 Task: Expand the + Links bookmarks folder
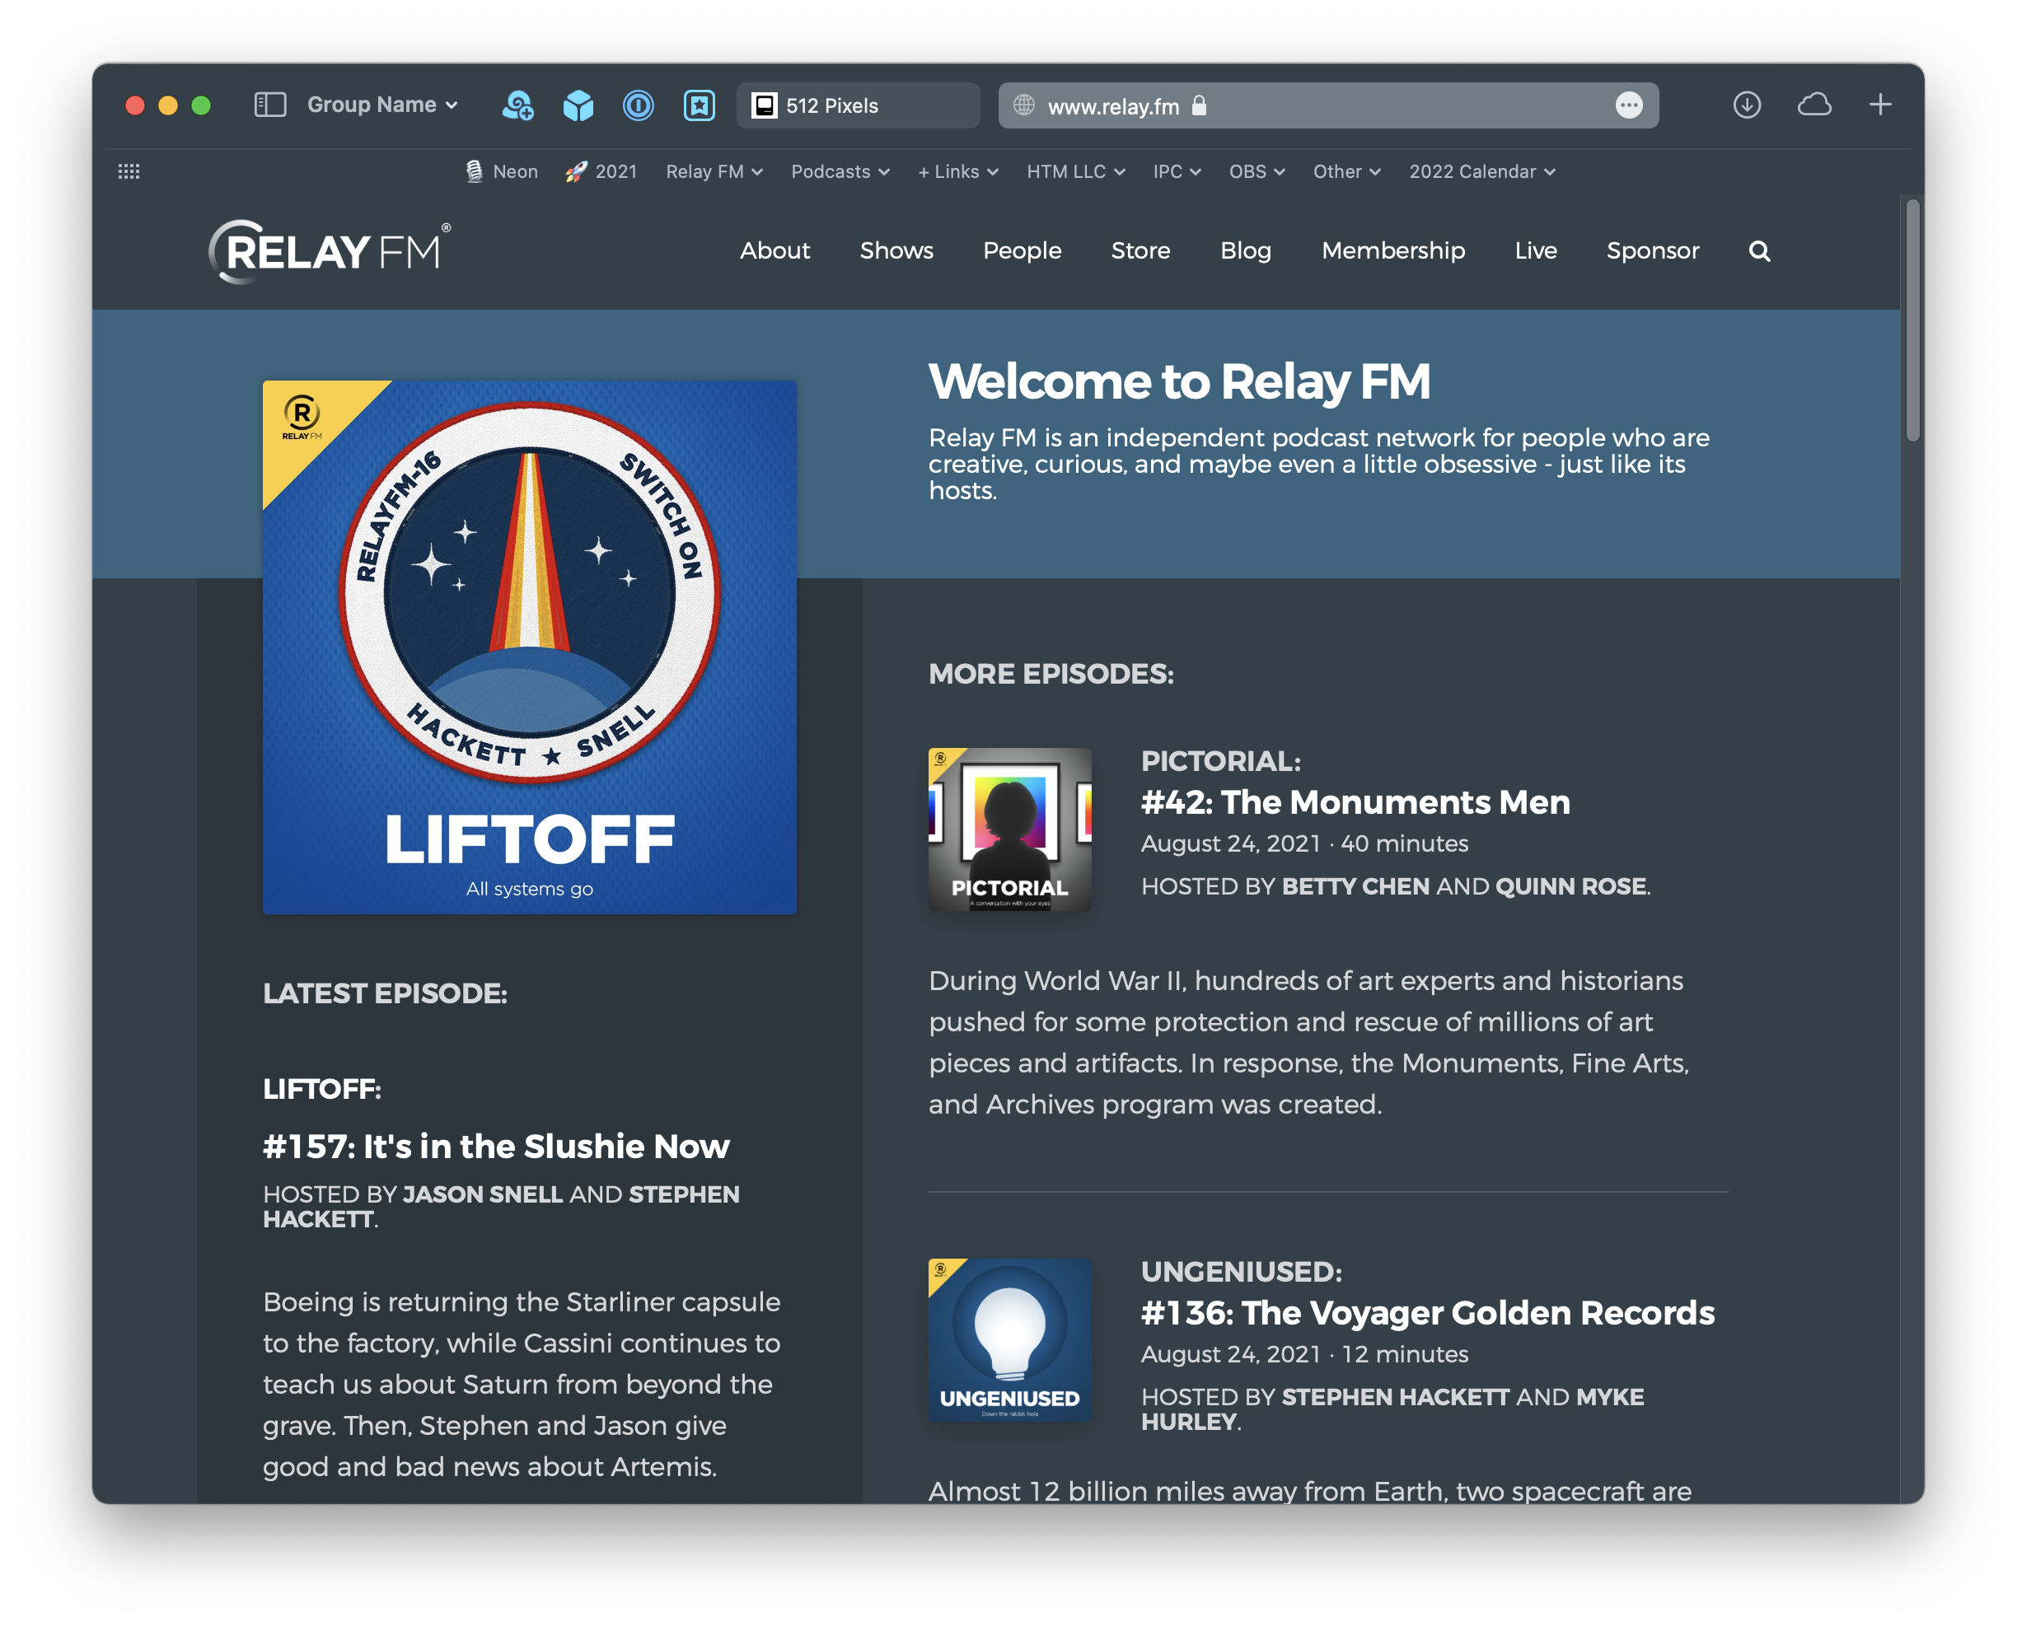click(x=957, y=171)
